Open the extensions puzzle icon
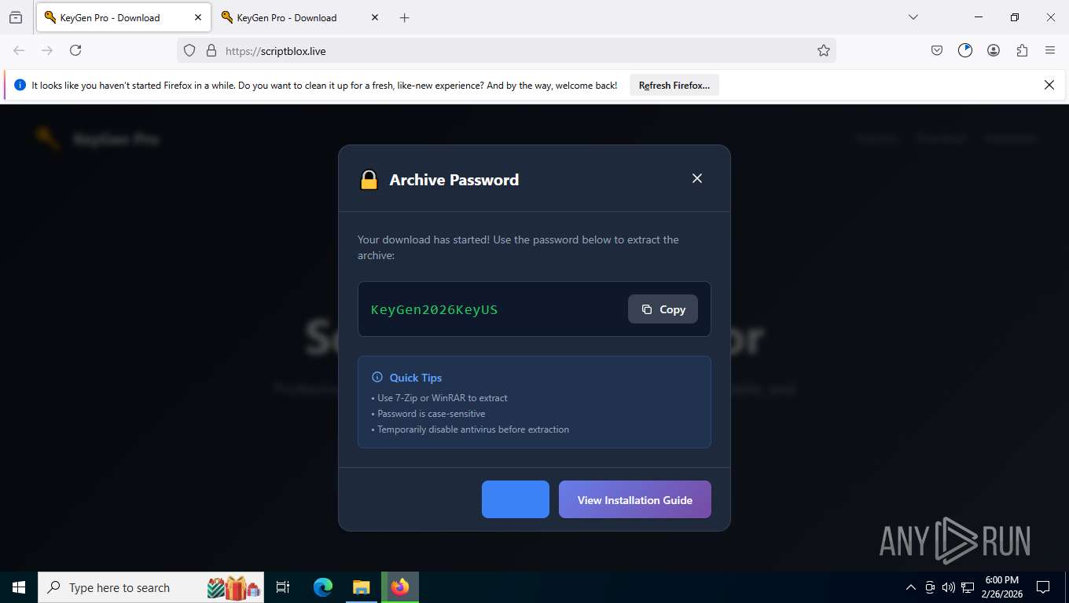The width and height of the screenshot is (1069, 603). 1022,50
